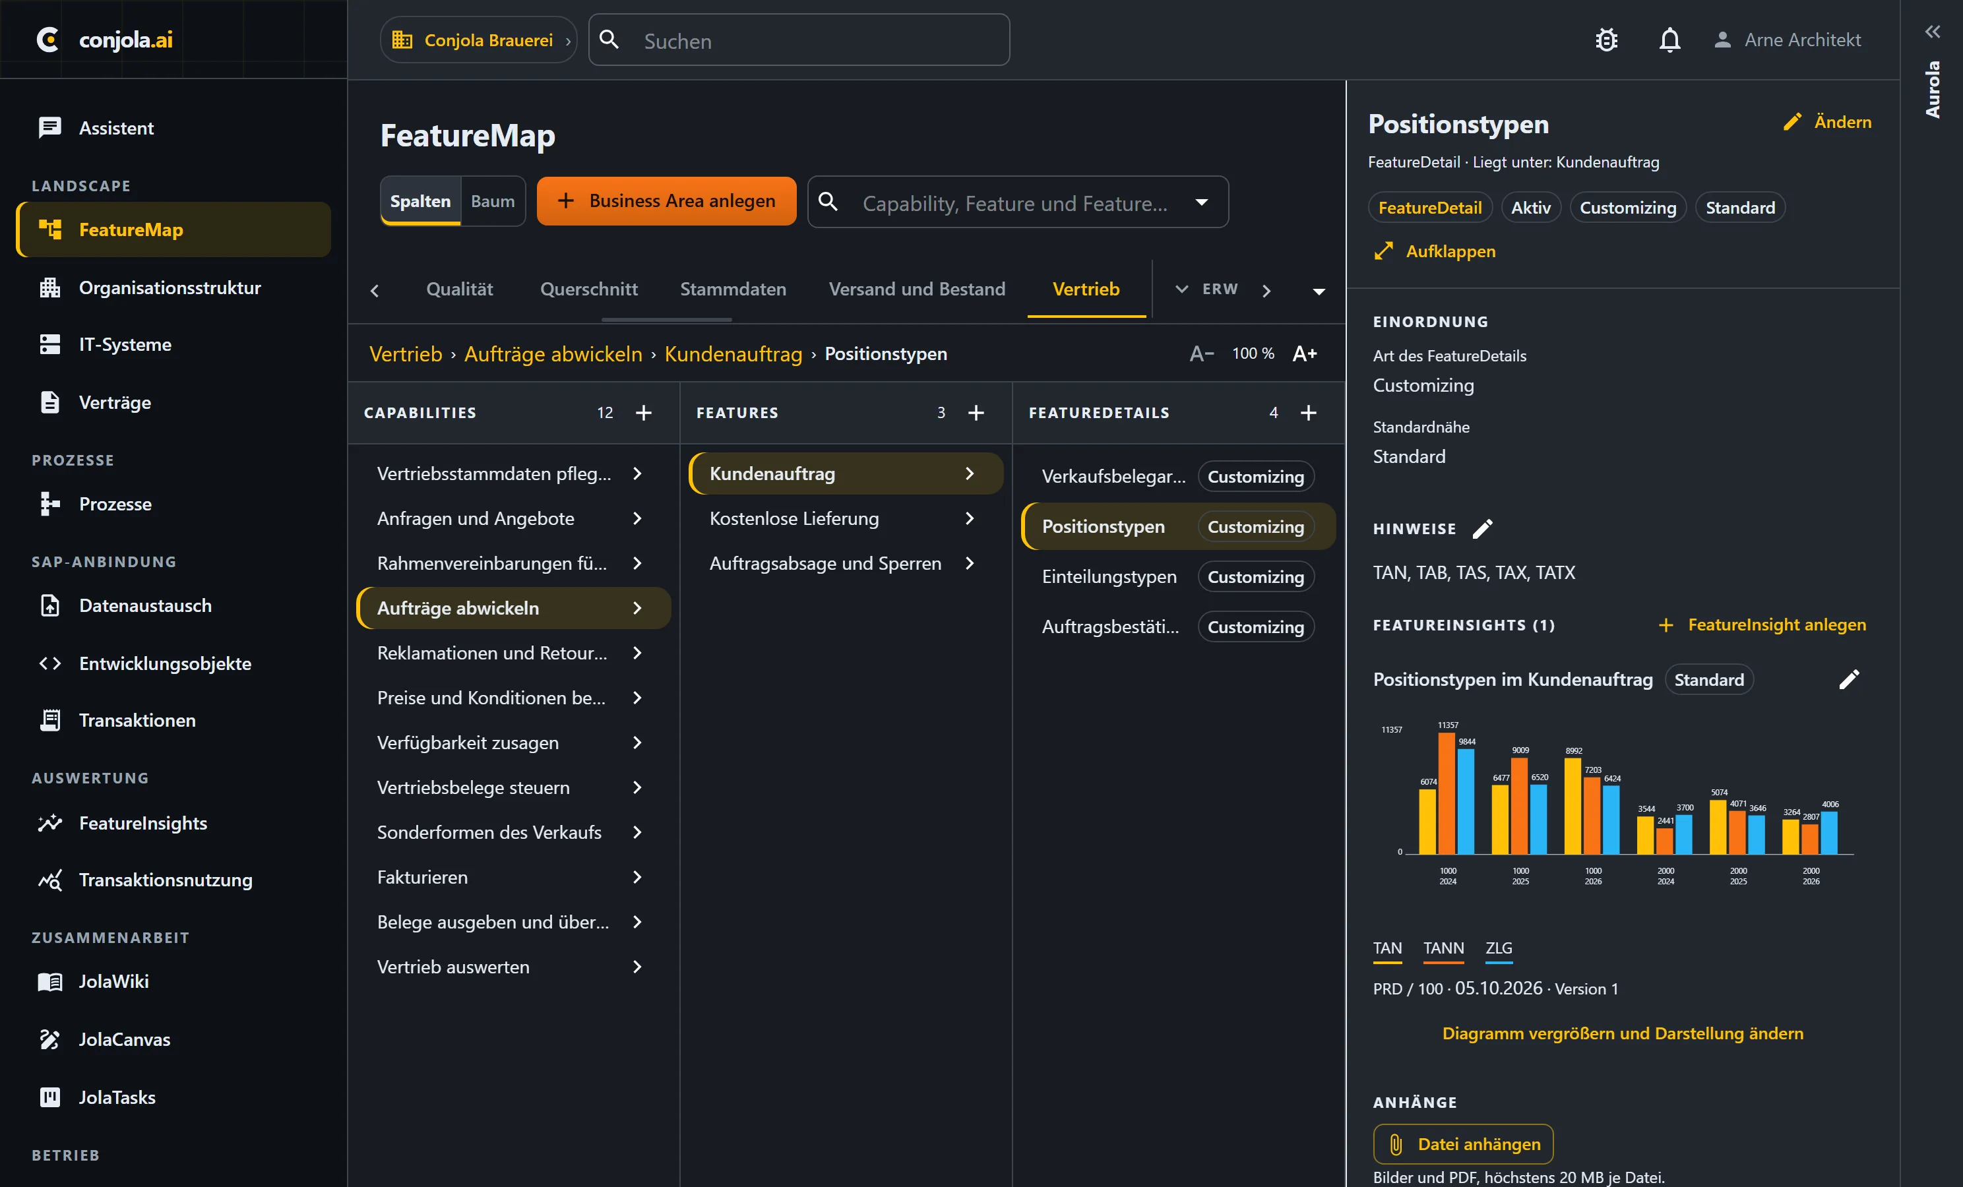Add a new Feature with plus
This screenshot has height=1187, width=1963.
click(976, 413)
